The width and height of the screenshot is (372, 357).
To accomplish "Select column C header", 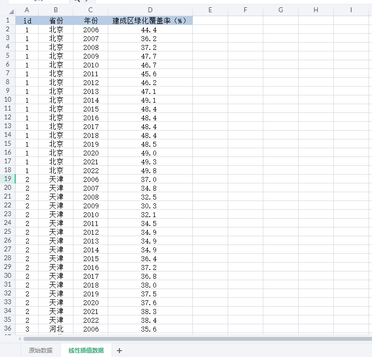I will 91,10.
